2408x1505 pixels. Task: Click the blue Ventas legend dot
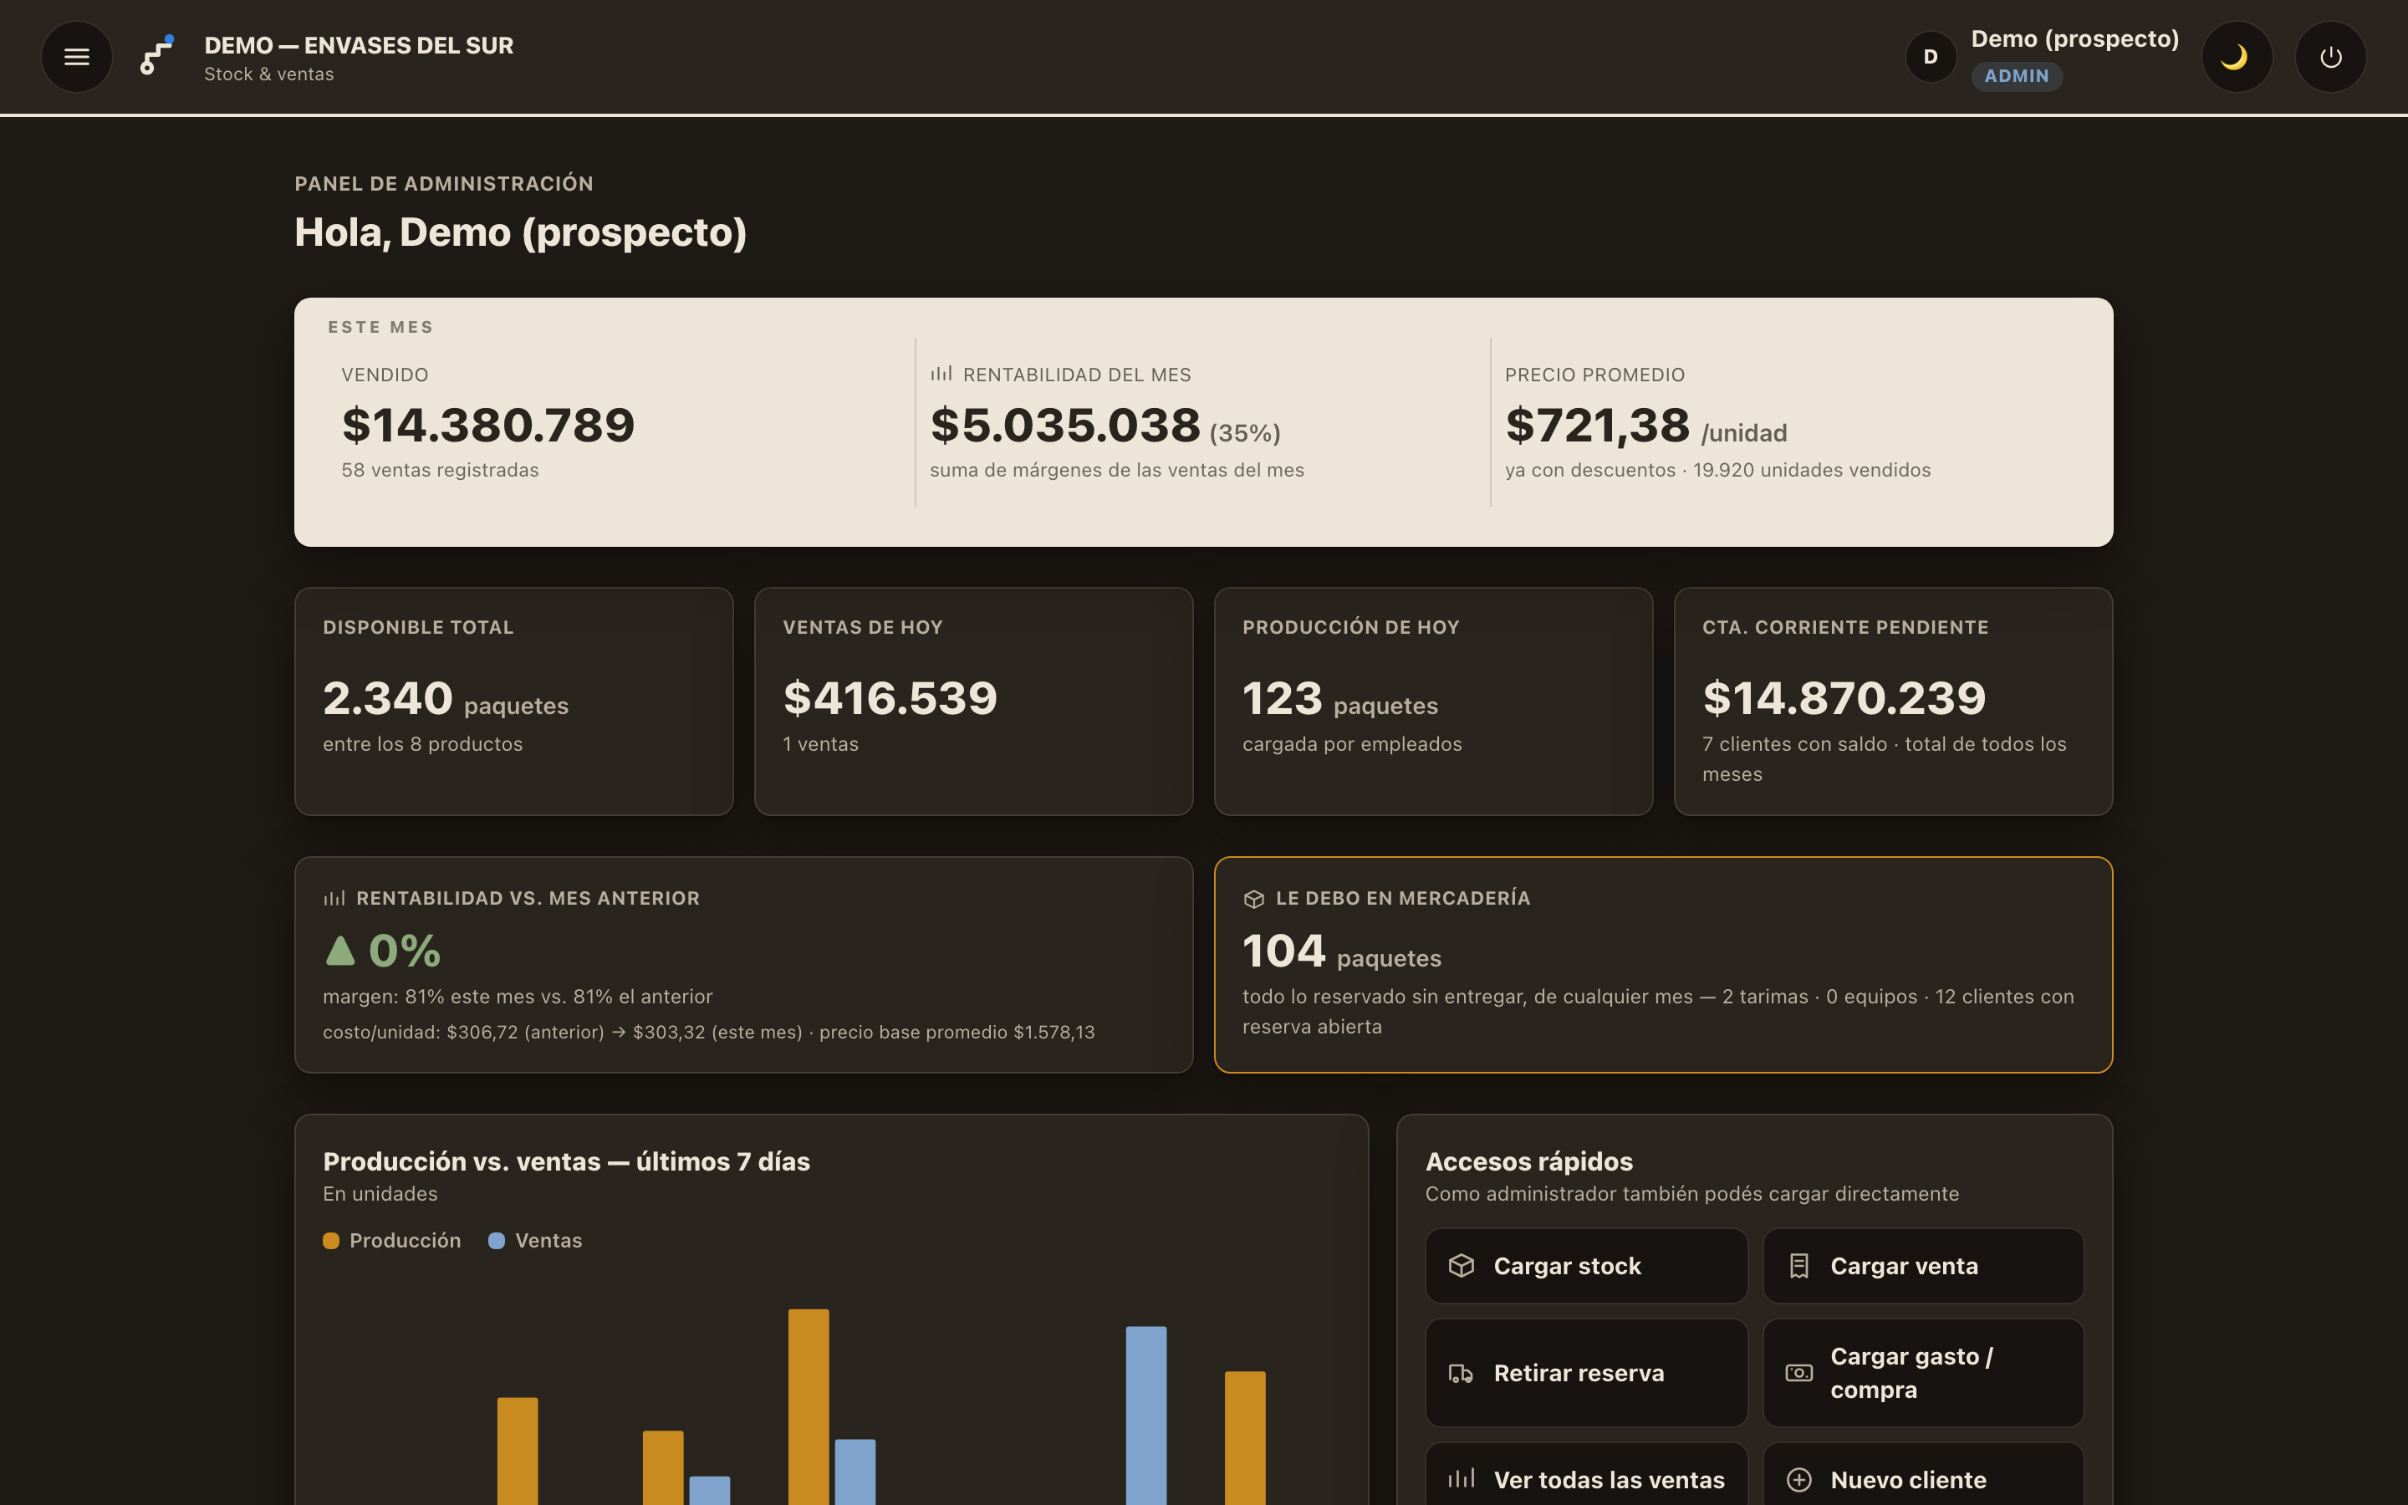click(x=497, y=1240)
